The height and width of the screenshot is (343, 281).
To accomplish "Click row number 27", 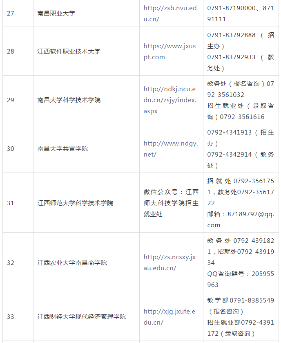I will [x=11, y=13].
